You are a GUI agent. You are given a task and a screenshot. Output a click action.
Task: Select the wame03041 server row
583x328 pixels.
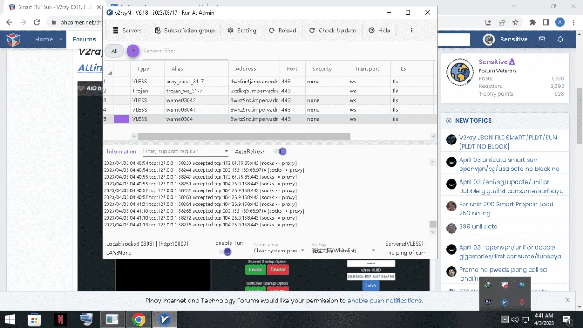coord(270,110)
